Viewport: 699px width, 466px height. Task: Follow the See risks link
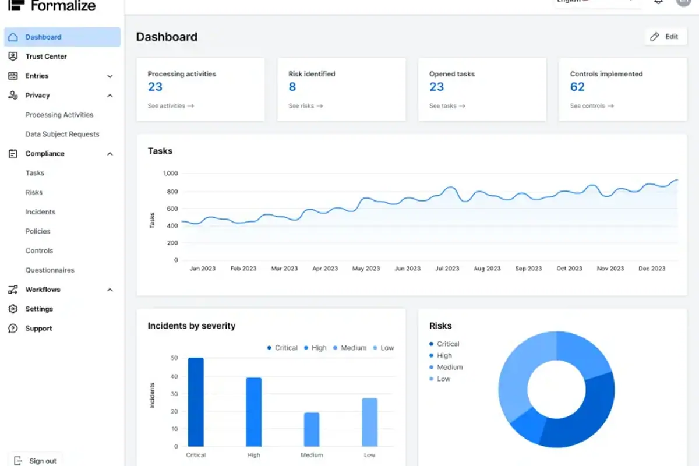[x=305, y=106]
